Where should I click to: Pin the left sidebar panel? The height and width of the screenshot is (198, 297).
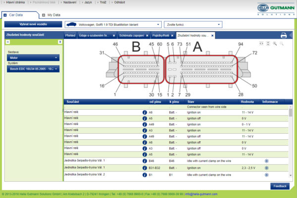(x=60, y=42)
